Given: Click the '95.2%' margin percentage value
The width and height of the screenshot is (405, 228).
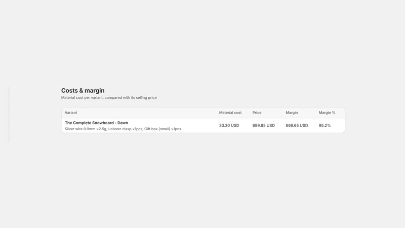Looking at the screenshot, I should (x=325, y=125).
